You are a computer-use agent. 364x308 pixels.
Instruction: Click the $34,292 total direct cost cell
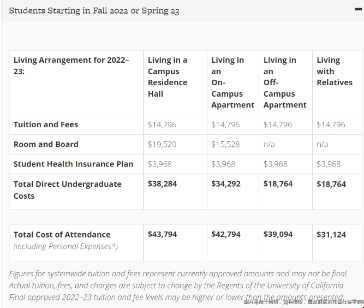pos(226,184)
